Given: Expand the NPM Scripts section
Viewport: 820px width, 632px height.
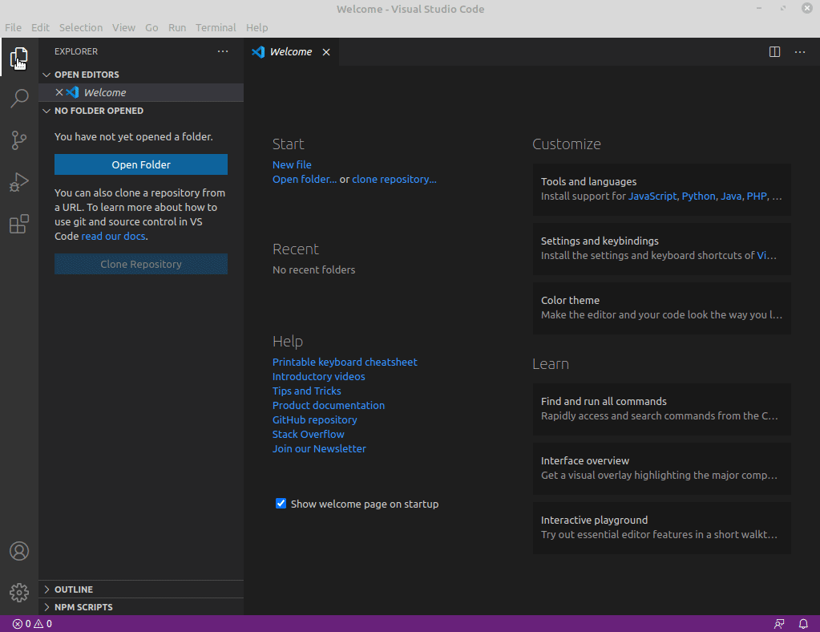Looking at the screenshot, I should pos(83,607).
